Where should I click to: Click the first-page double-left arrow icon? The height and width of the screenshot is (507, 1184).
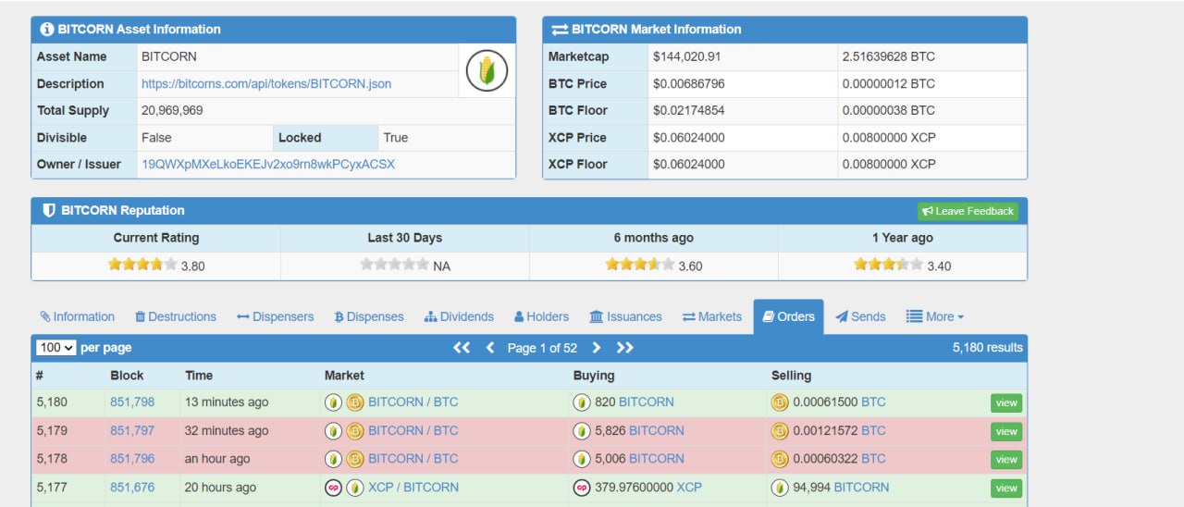(462, 347)
